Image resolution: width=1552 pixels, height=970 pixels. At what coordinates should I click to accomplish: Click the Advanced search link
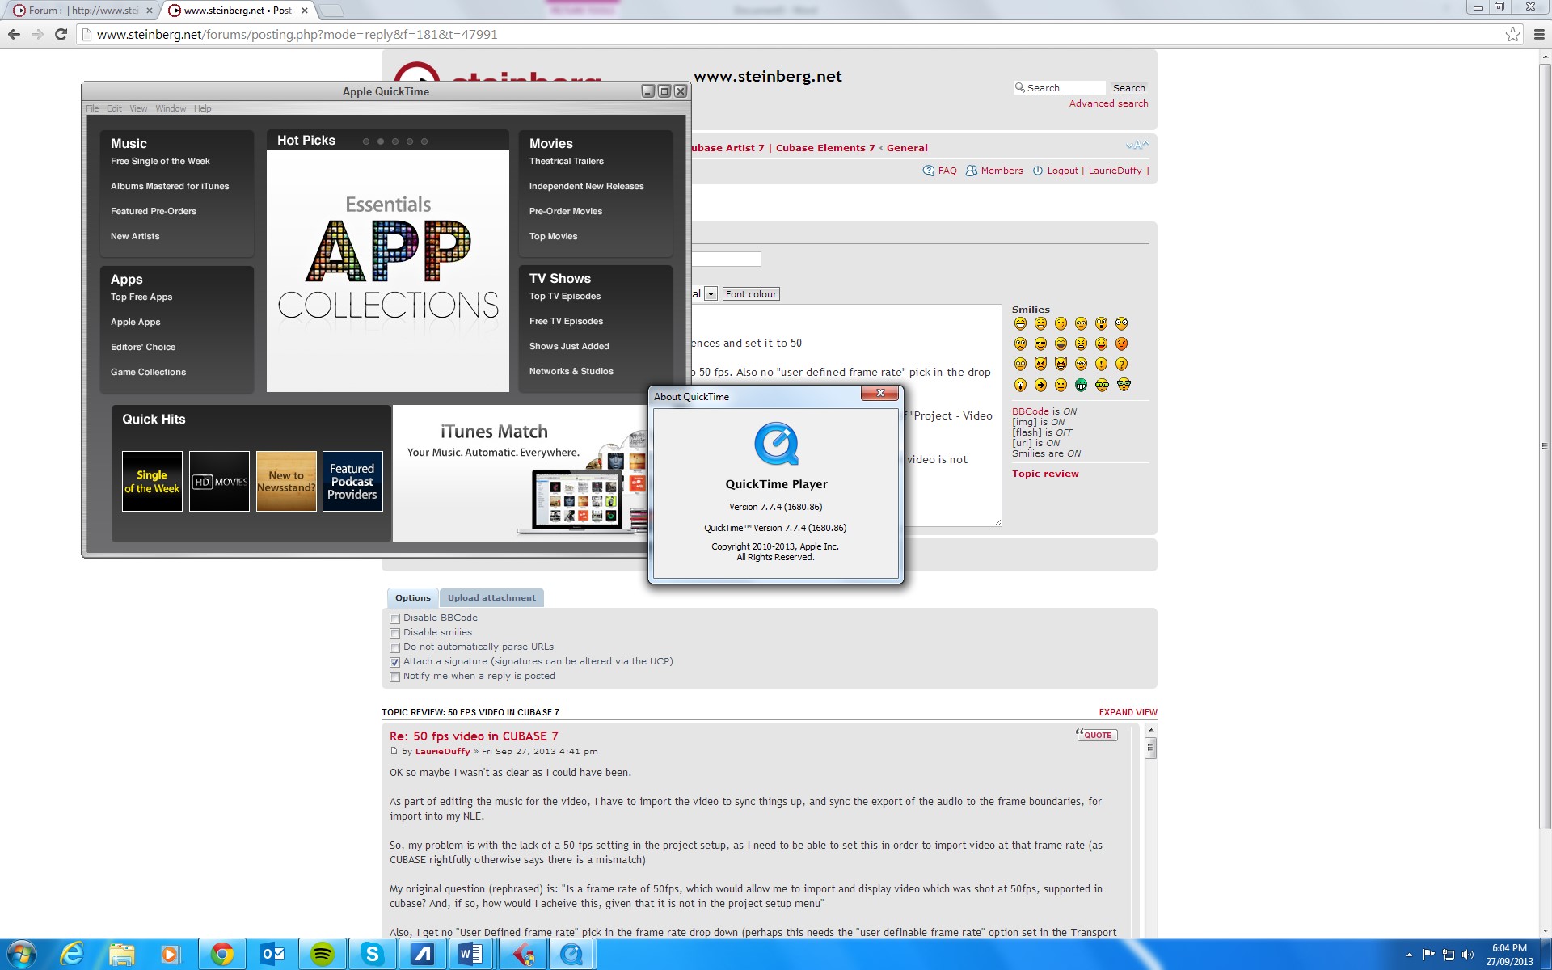(1108, 103)
